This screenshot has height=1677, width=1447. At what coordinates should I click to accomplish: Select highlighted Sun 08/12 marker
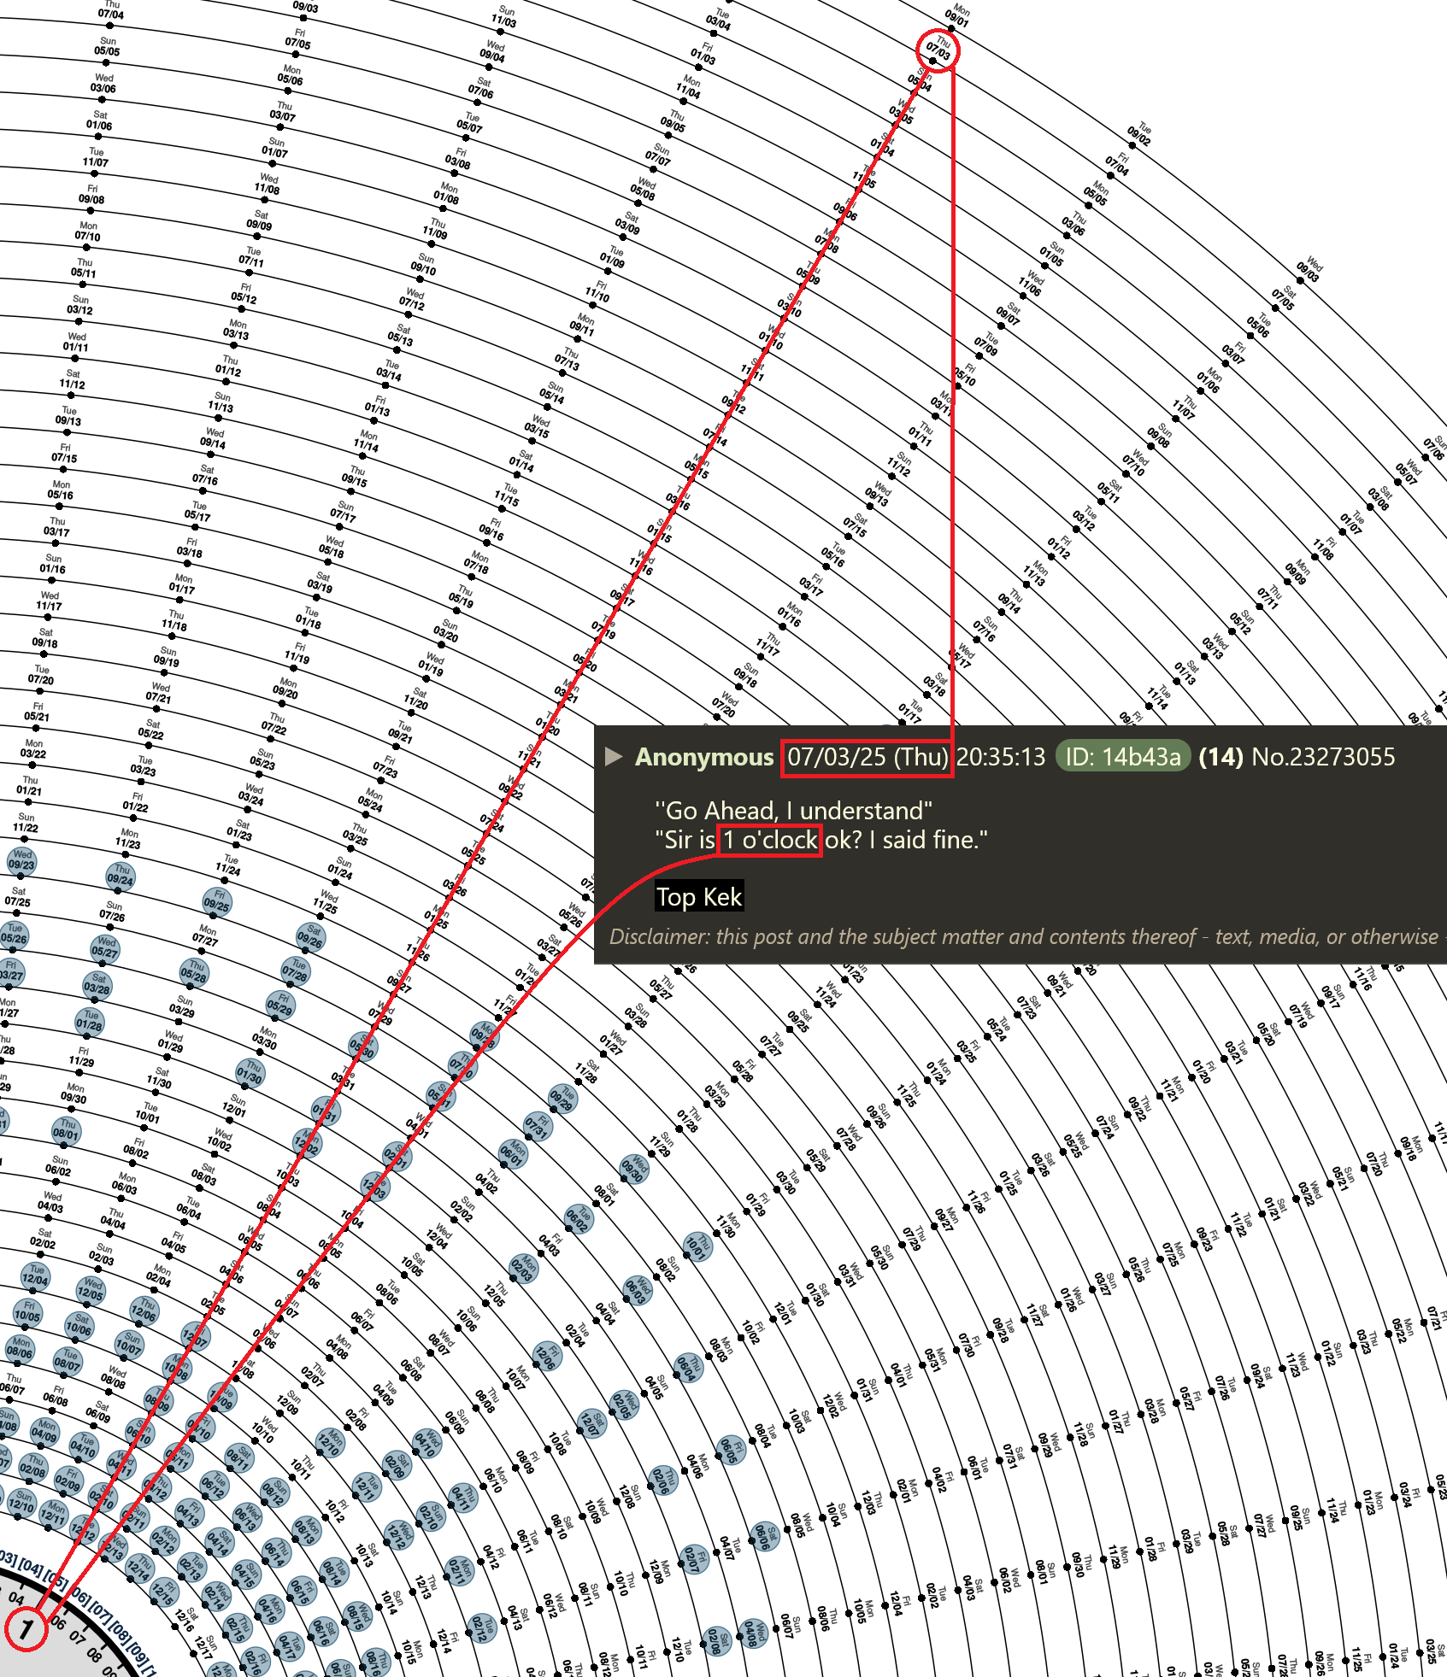274,1492
